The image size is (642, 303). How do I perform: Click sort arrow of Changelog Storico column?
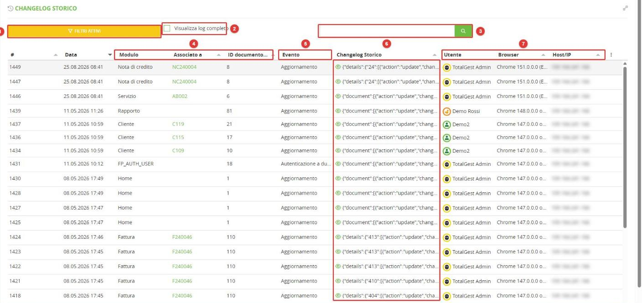coord(435,55)
